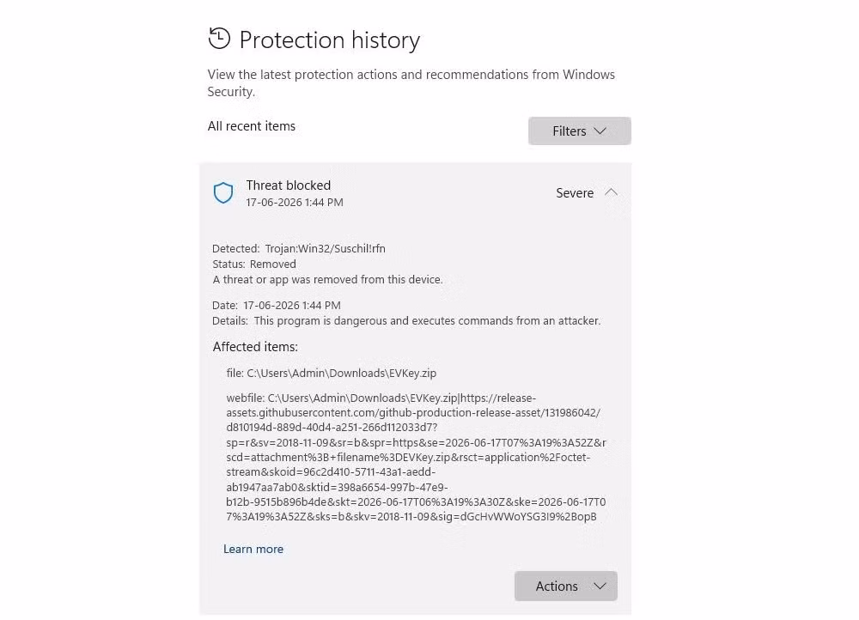Click the EVKey.zip file path line
The width and height of the screenshot is (859, 620).
coord(332,373)
